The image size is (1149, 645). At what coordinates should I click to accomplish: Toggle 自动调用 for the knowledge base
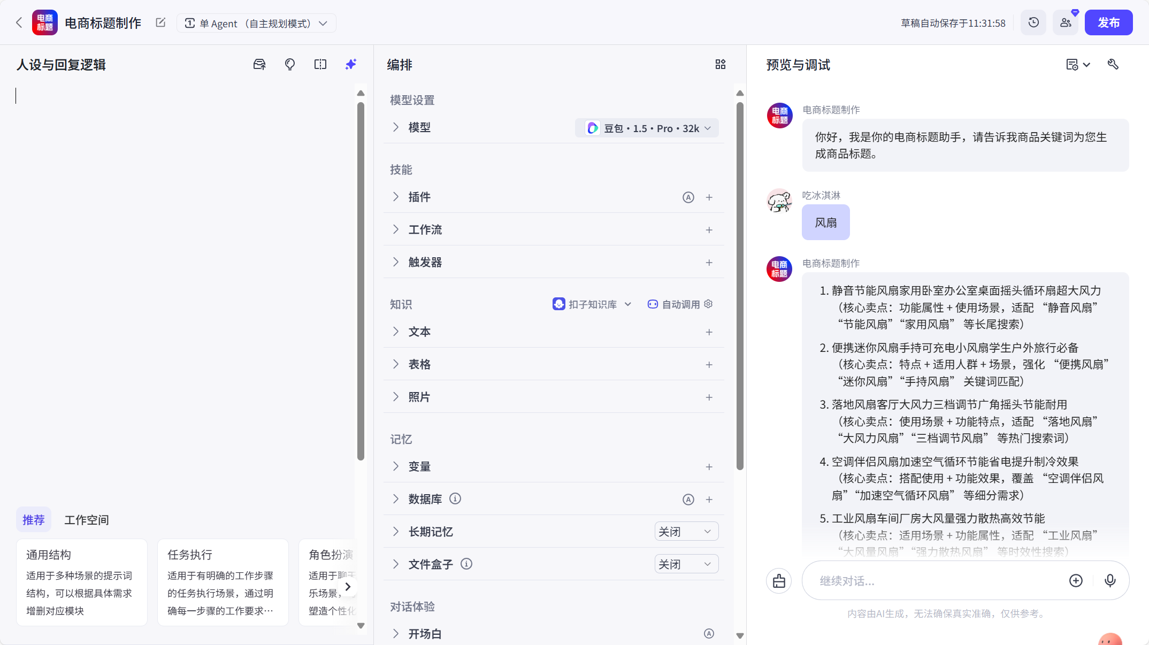(673, 304)
